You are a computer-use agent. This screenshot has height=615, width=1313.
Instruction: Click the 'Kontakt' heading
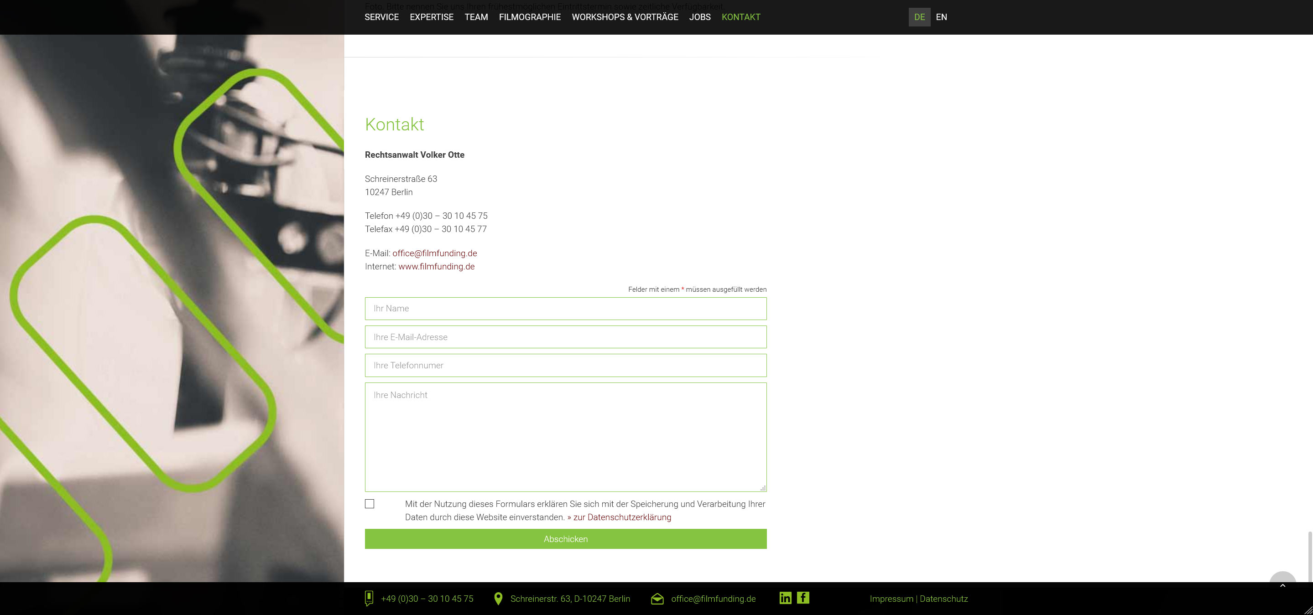point(395,124)
